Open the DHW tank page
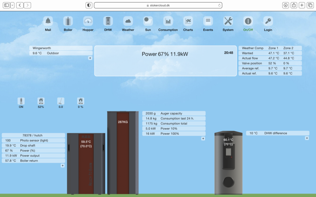 click(108, 21)
